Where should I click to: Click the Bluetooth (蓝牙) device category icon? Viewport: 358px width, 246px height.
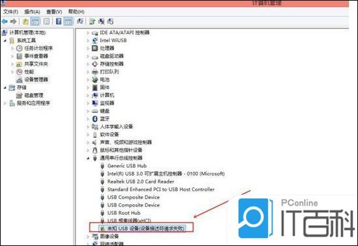coord(95,118)
